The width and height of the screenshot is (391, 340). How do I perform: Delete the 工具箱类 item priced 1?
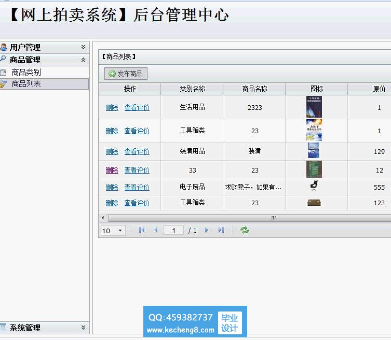[112, 131]
